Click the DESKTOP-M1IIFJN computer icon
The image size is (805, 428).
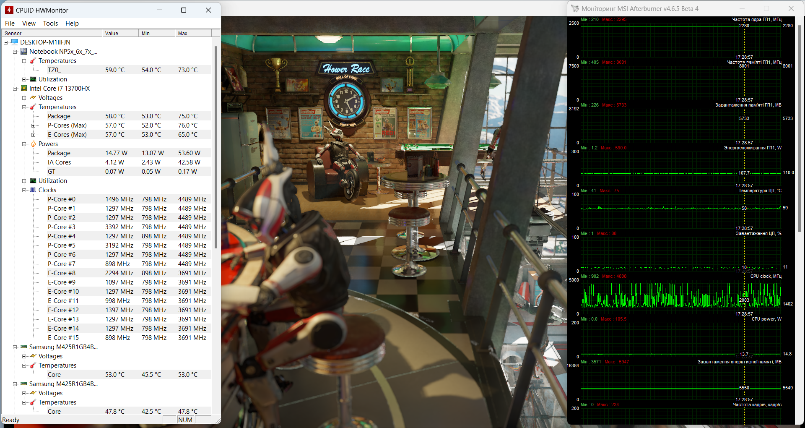click(x=15, y=42)
